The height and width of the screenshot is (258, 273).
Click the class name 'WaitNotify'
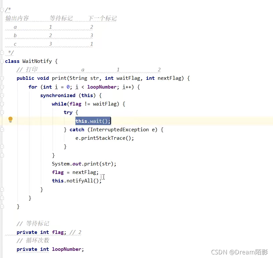coord(37,61)
